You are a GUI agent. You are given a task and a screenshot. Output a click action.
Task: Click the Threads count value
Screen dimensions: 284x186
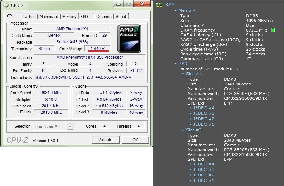coord(139,126)
